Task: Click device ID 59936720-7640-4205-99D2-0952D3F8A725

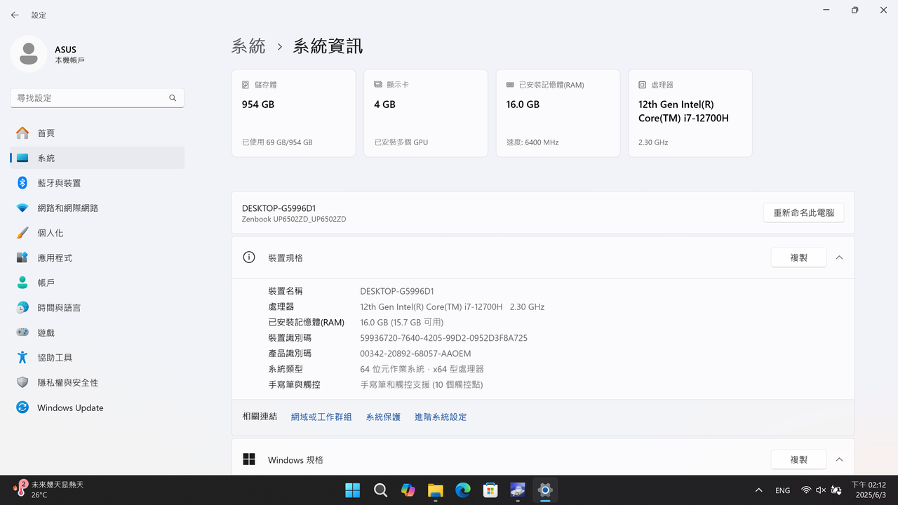Action: click(x=443, y=338)
